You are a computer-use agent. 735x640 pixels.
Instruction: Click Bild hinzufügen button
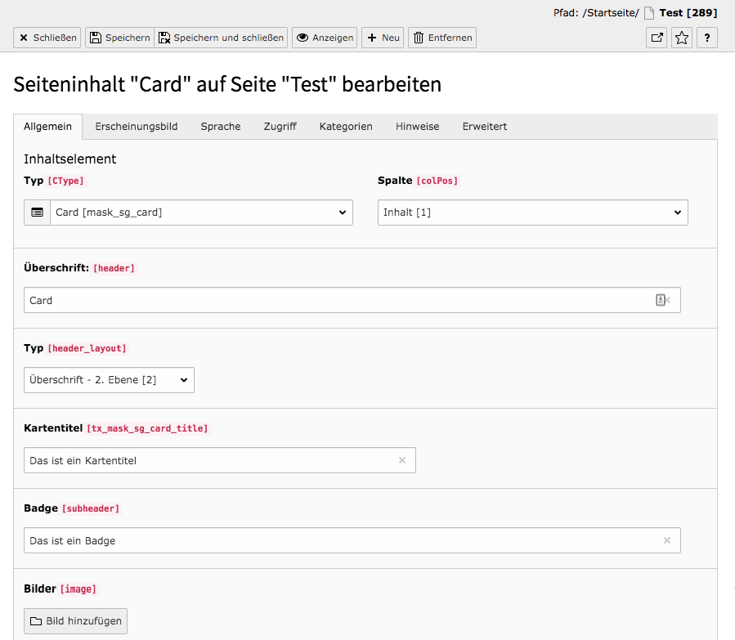pyautogui.click(x=75, y=620)
